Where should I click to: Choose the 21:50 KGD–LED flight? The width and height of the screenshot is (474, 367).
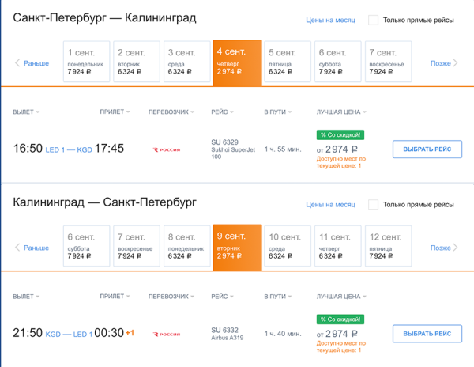coord(427,333)
